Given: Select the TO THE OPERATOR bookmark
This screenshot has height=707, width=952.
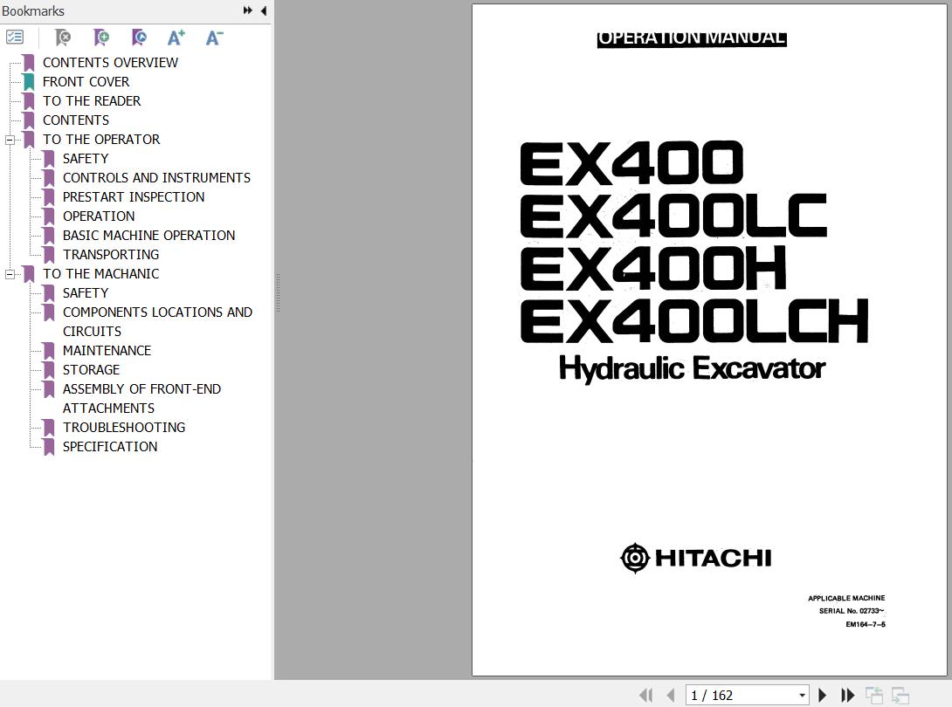Looking at the screenshot, I should [101, 140].
